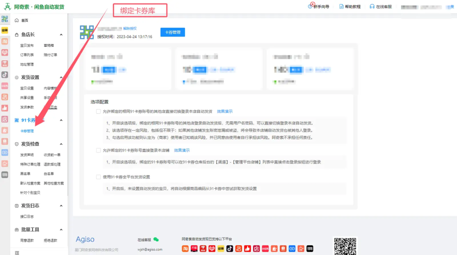Click the Agiso logo in the top-left header
Image resolution: width=457 pixels, height=255 pixels.
(7, 6)
